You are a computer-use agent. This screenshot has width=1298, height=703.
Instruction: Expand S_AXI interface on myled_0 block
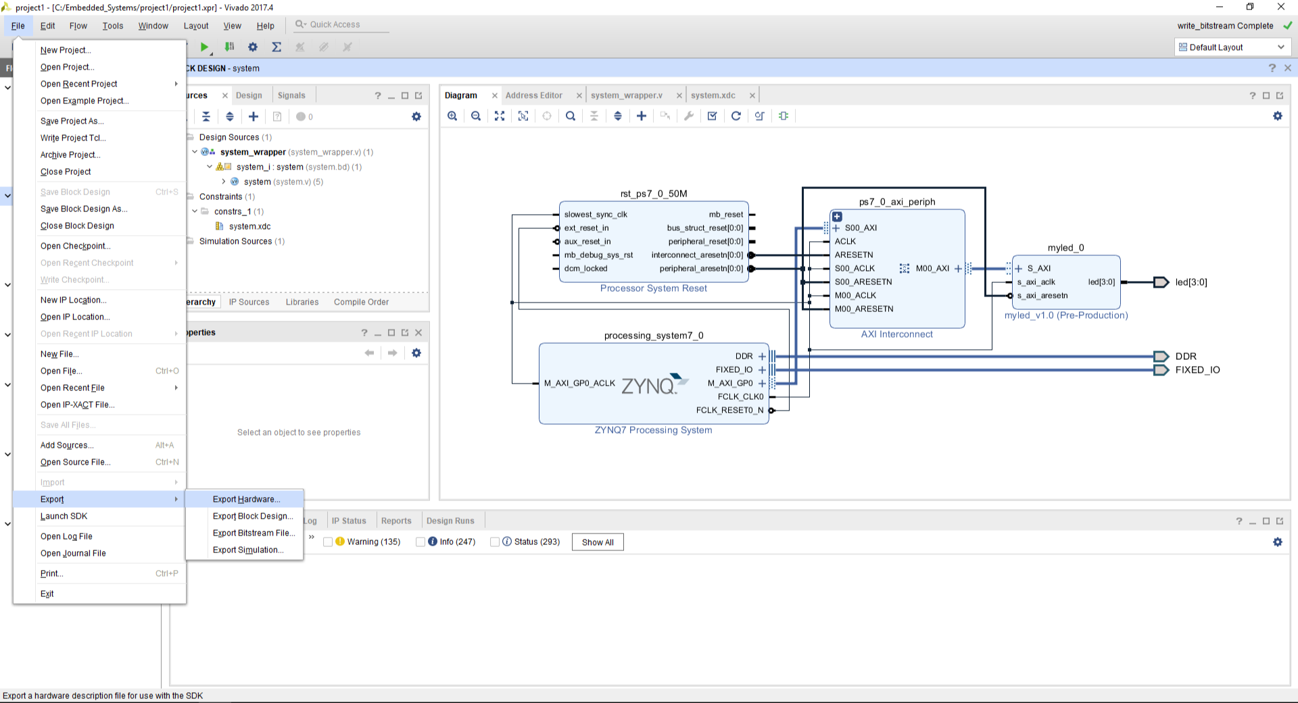click(x=1019, y=268)
